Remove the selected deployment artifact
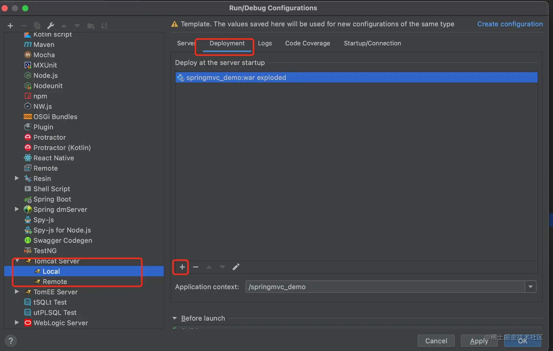Image resolution: width=553 pixels, height=351 pixels. (196, 267)
